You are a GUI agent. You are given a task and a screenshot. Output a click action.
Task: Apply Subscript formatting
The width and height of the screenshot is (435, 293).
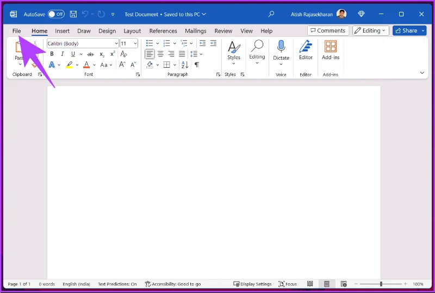pos(102,54)
